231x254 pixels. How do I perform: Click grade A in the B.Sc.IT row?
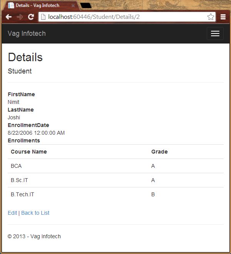(153, 180)
